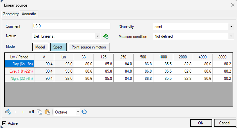
Task: Click the 63 Hz column header
Action: click(84, 57)
